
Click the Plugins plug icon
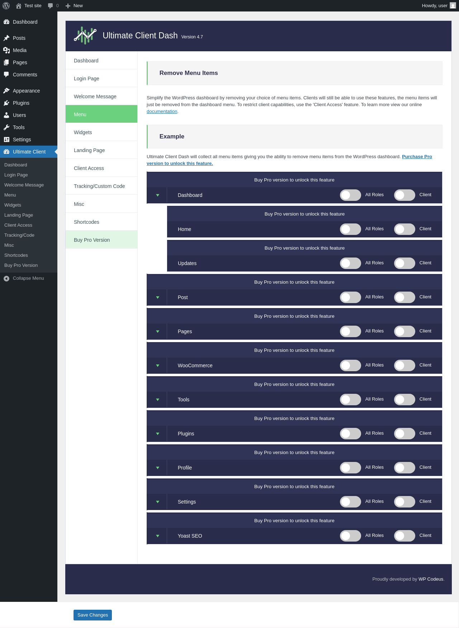pyautogui.click(x=6, y=103)
